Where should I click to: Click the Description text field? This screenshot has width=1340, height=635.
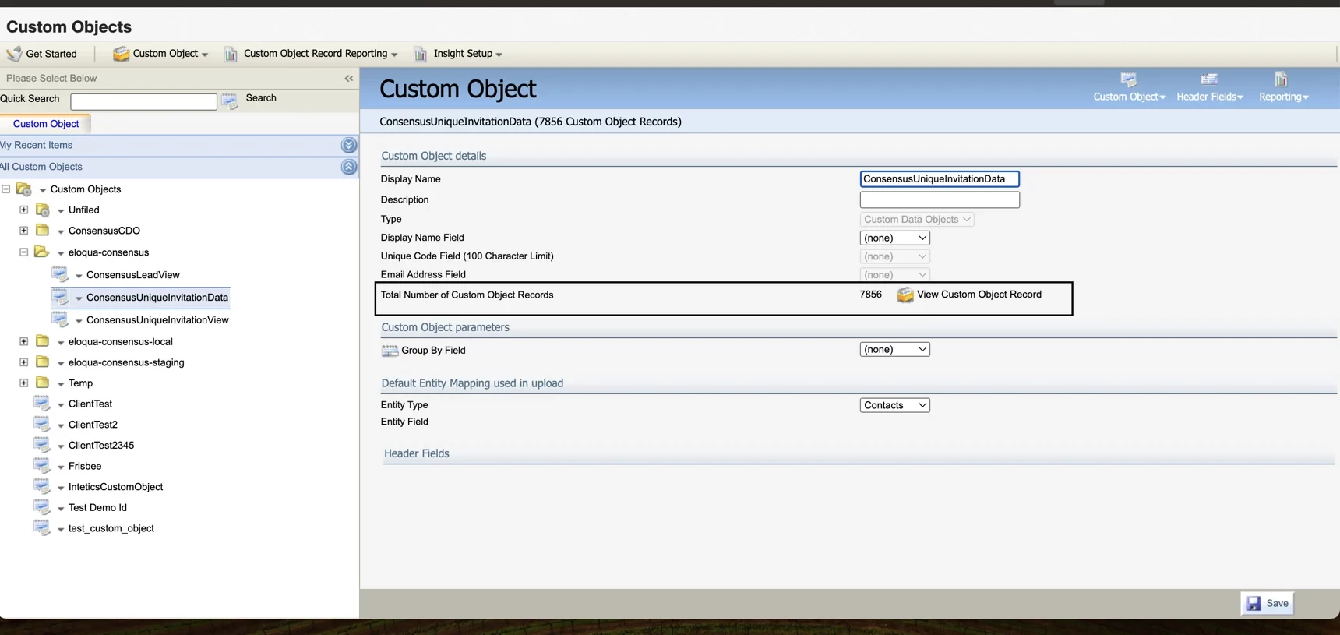coord(940,199)
